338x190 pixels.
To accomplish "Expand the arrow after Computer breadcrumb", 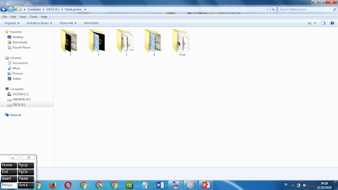I will pos(43,9).
